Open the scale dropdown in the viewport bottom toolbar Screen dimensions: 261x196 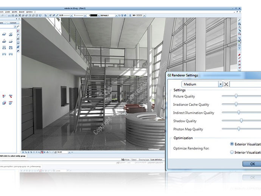point(70,152)
